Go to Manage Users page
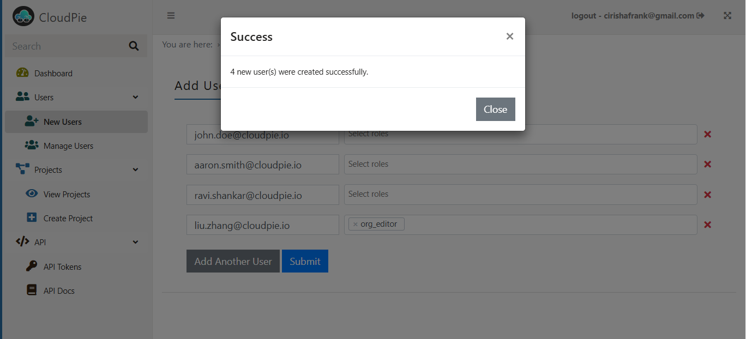 76,146
